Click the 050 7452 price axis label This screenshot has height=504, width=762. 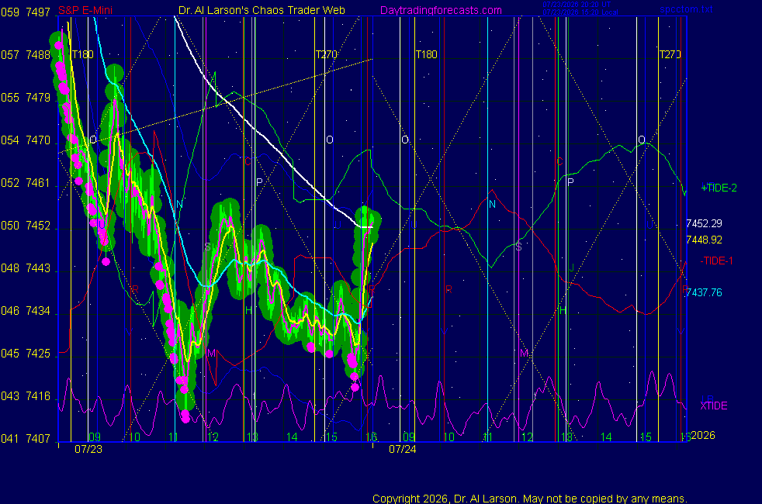click(x=26, y=226)
